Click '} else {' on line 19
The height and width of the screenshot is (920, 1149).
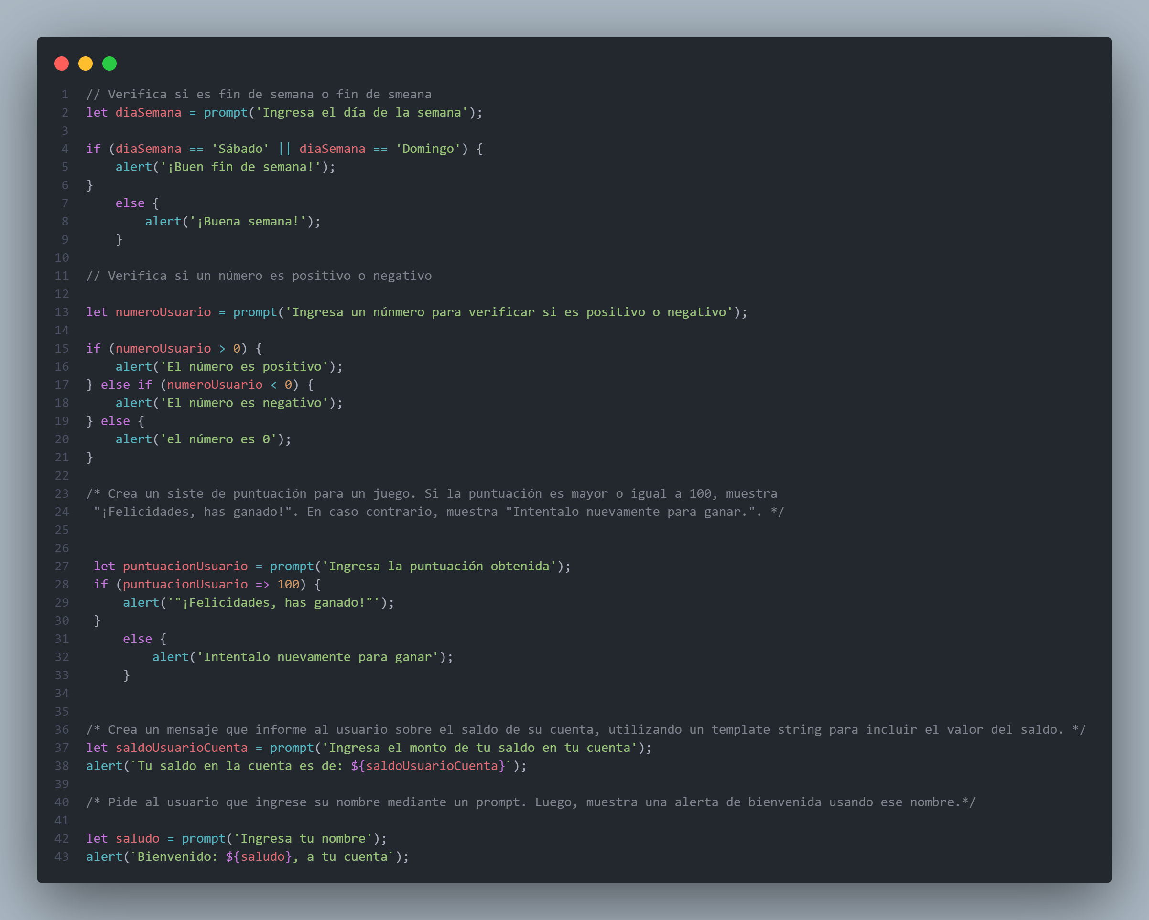tap(115, 421)
